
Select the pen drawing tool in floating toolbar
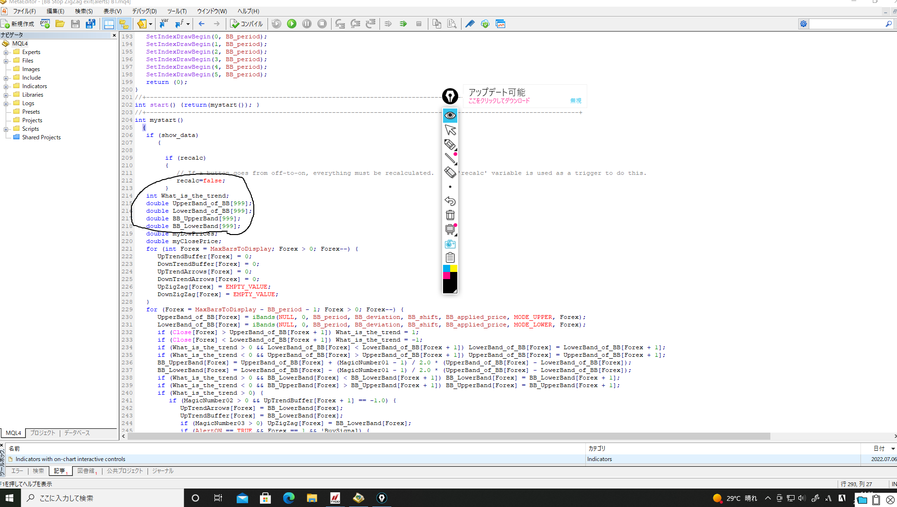[450, 144]
